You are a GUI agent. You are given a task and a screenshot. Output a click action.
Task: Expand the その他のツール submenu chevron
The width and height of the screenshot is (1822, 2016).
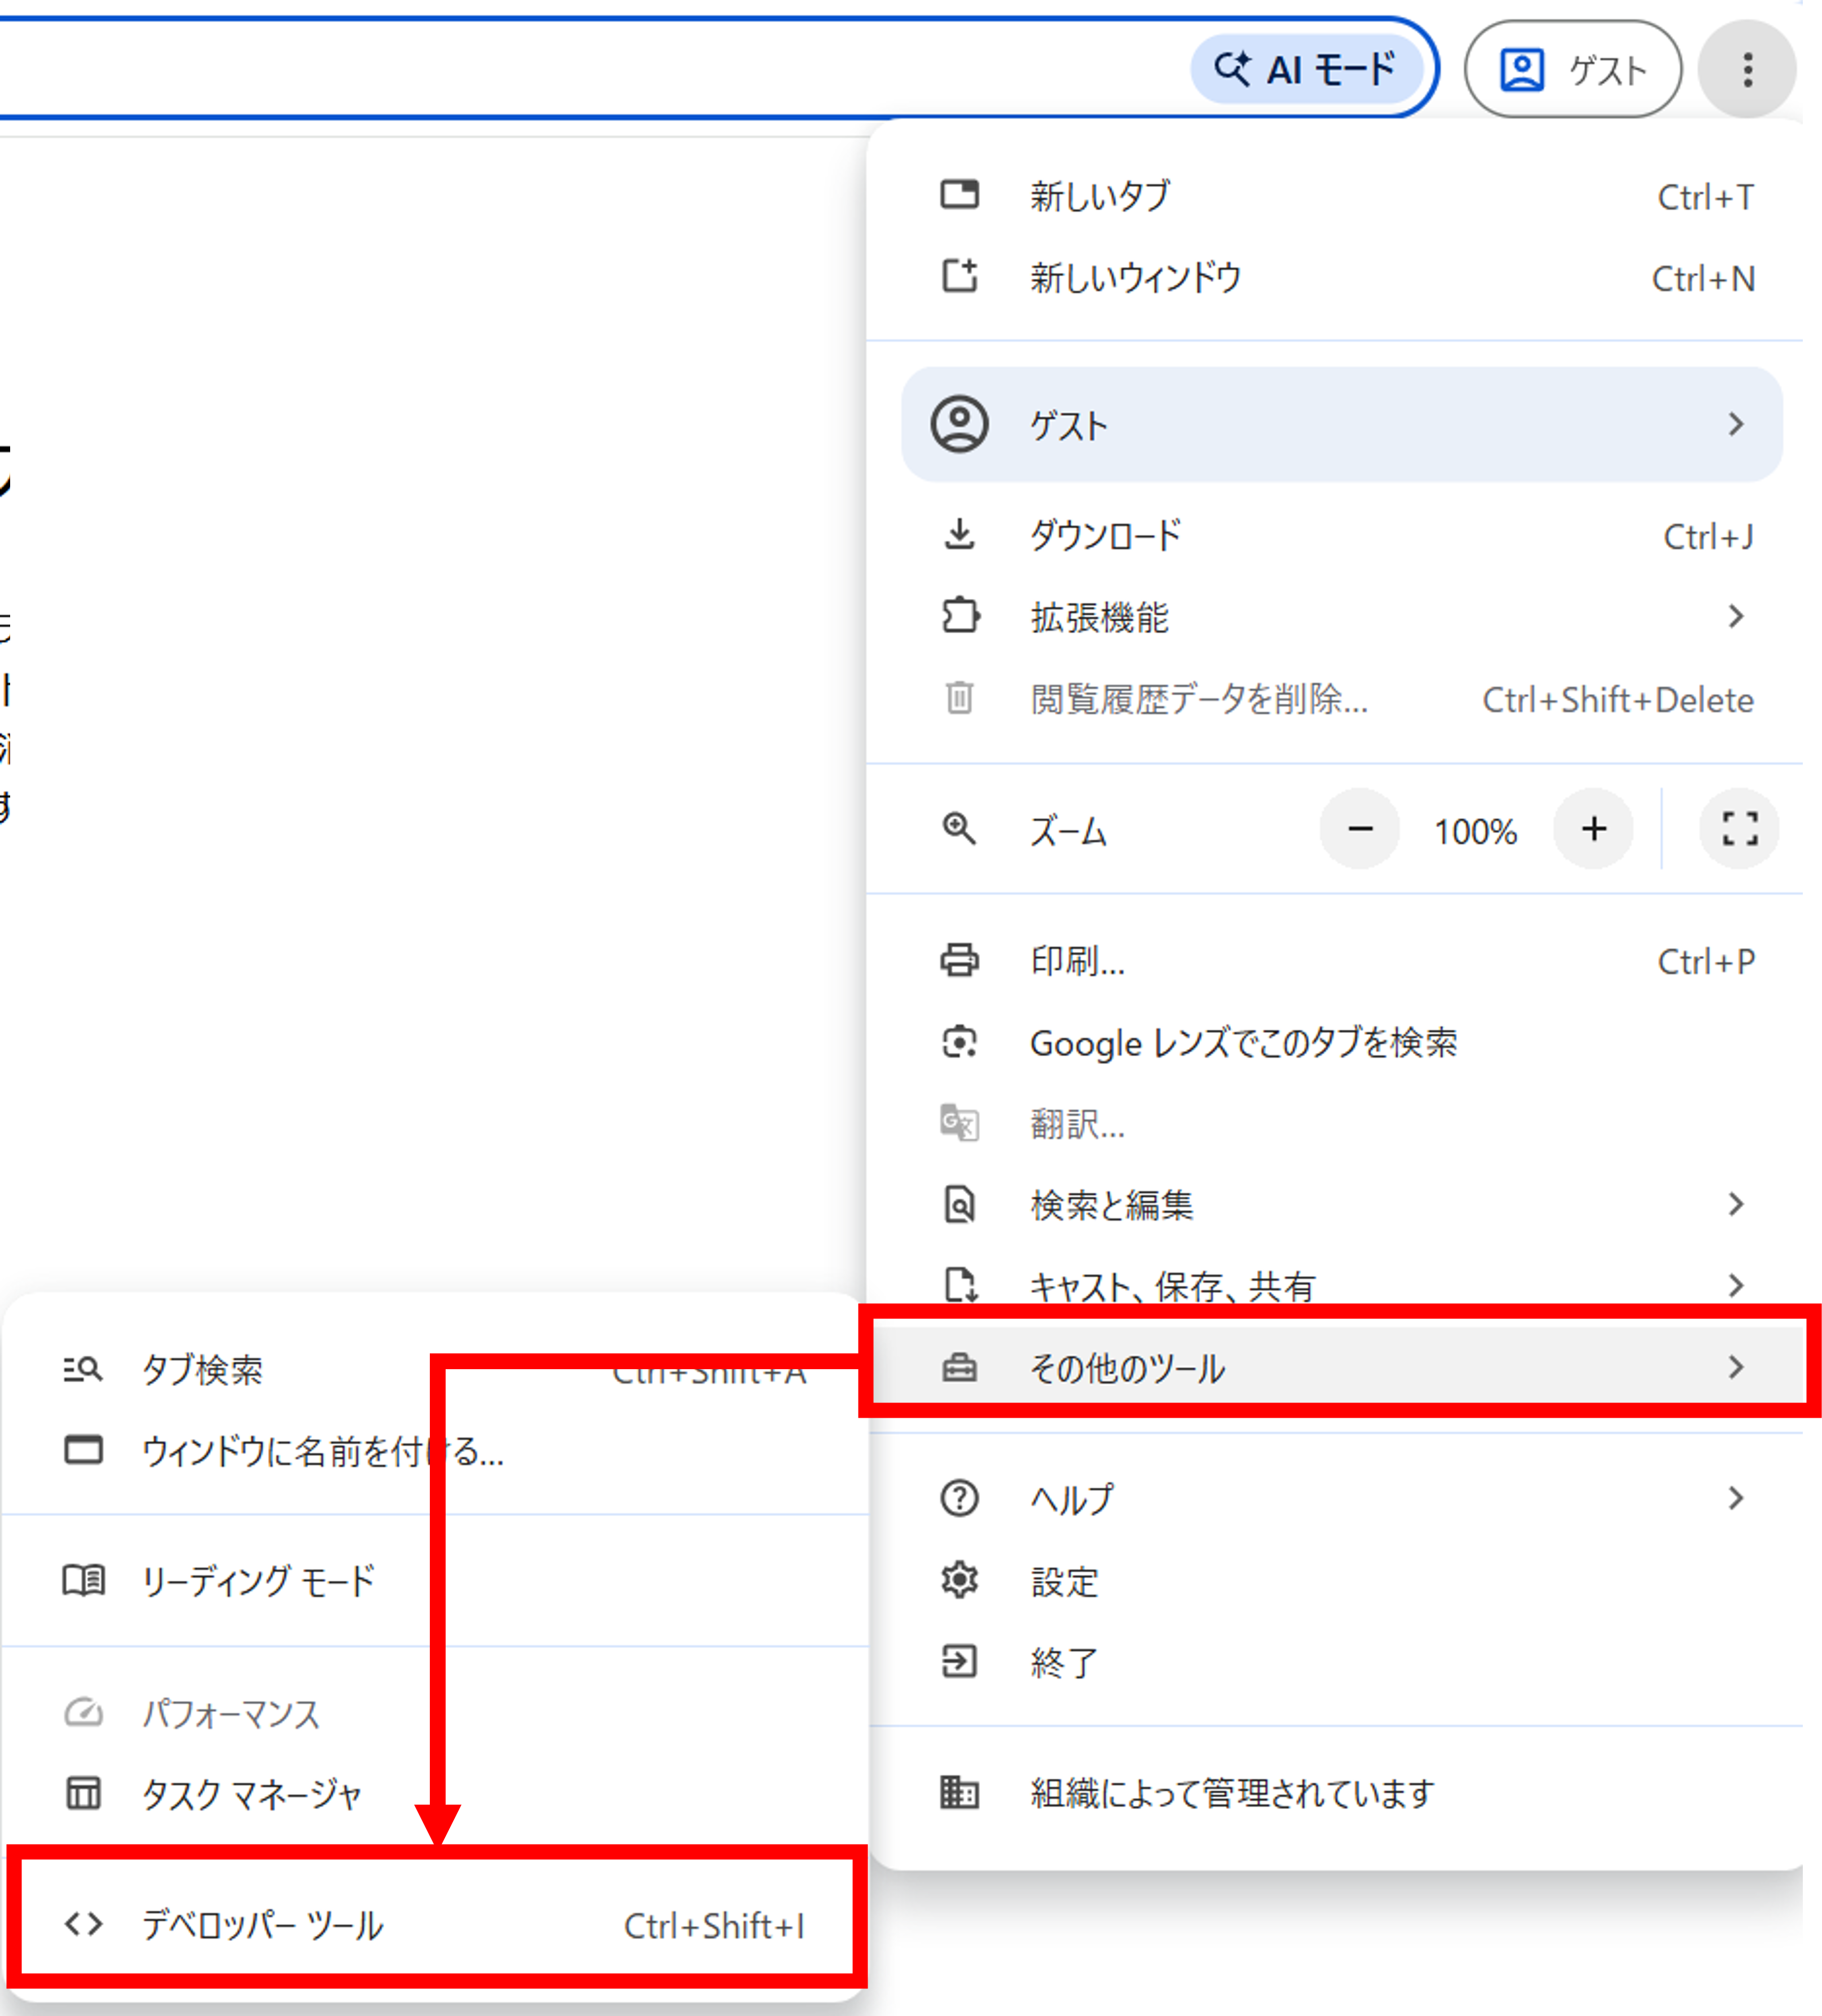coord(1736,1367)
